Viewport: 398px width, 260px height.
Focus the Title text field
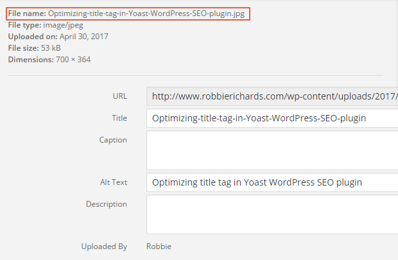pos(272,118)
